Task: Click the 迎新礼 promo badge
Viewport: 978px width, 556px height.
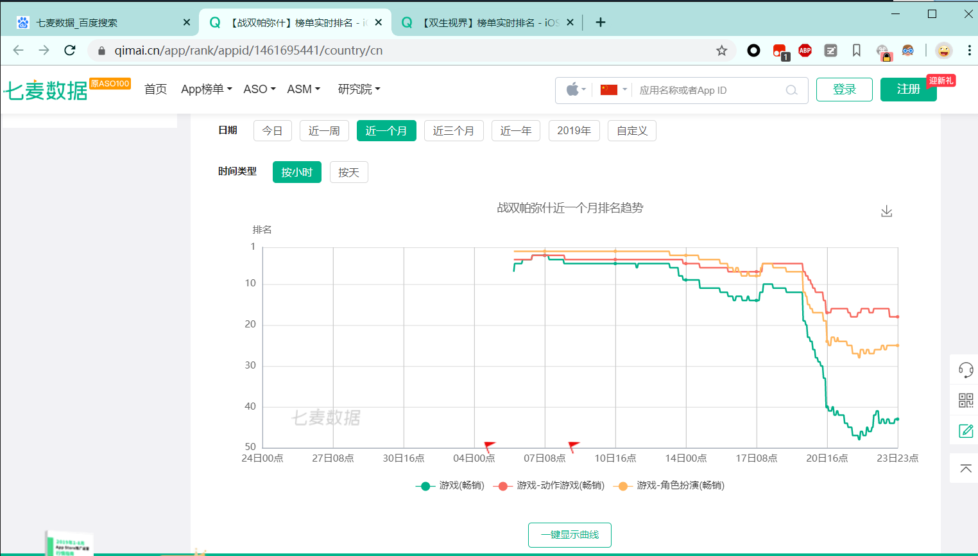Action: pyautogui.click(x=941, y=80)
